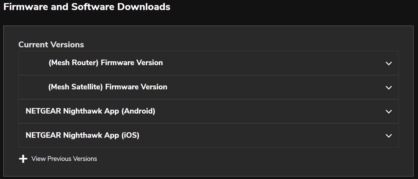Image resolution: width=418 pixels, height=179 pixels.
Task: Click the NETGEAR Nighthawk App (iOS) title
Action: click(x=82, y=136)
